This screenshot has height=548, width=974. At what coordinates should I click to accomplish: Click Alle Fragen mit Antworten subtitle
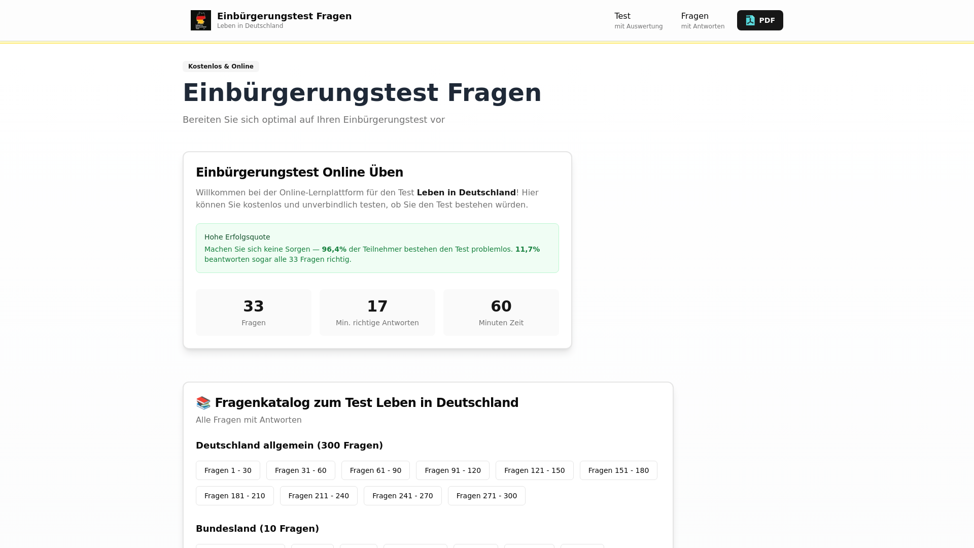click(x=249, y=420)
